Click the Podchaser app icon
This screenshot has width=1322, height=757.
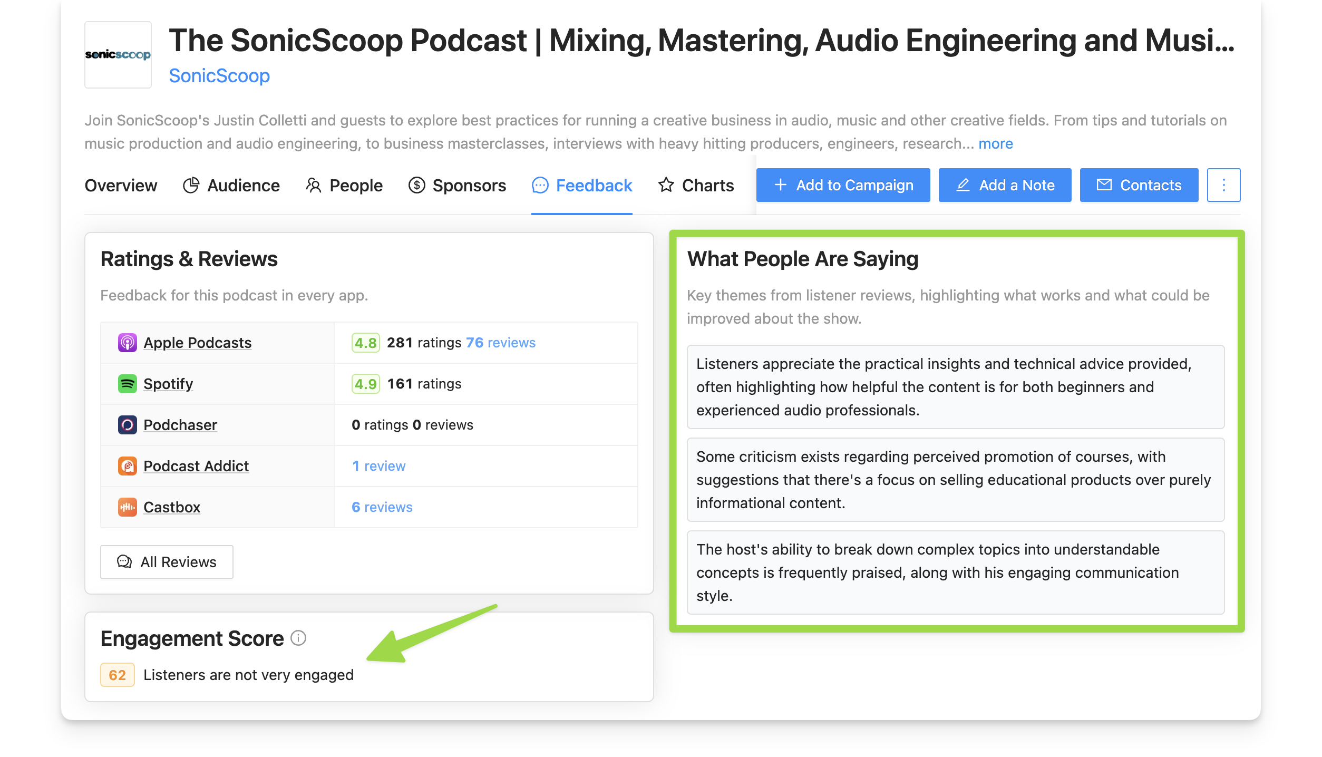point(127,424)
